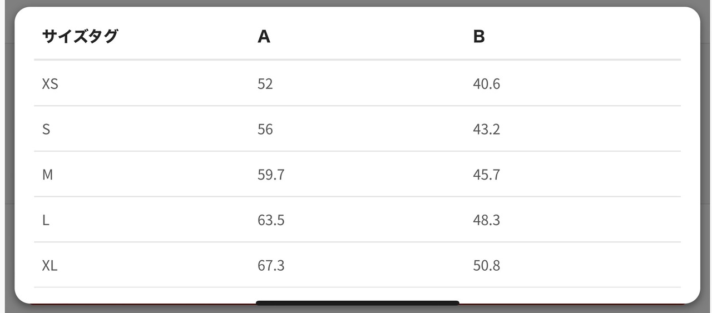Click the XL size row label
This screenshot has height=313, width=712.
50,266
